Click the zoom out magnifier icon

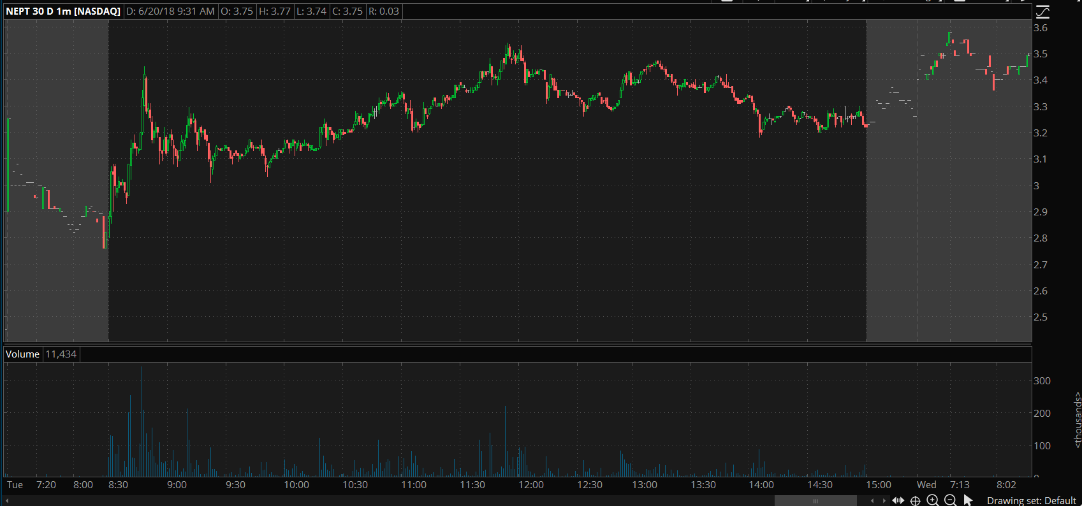coord(950,500)
